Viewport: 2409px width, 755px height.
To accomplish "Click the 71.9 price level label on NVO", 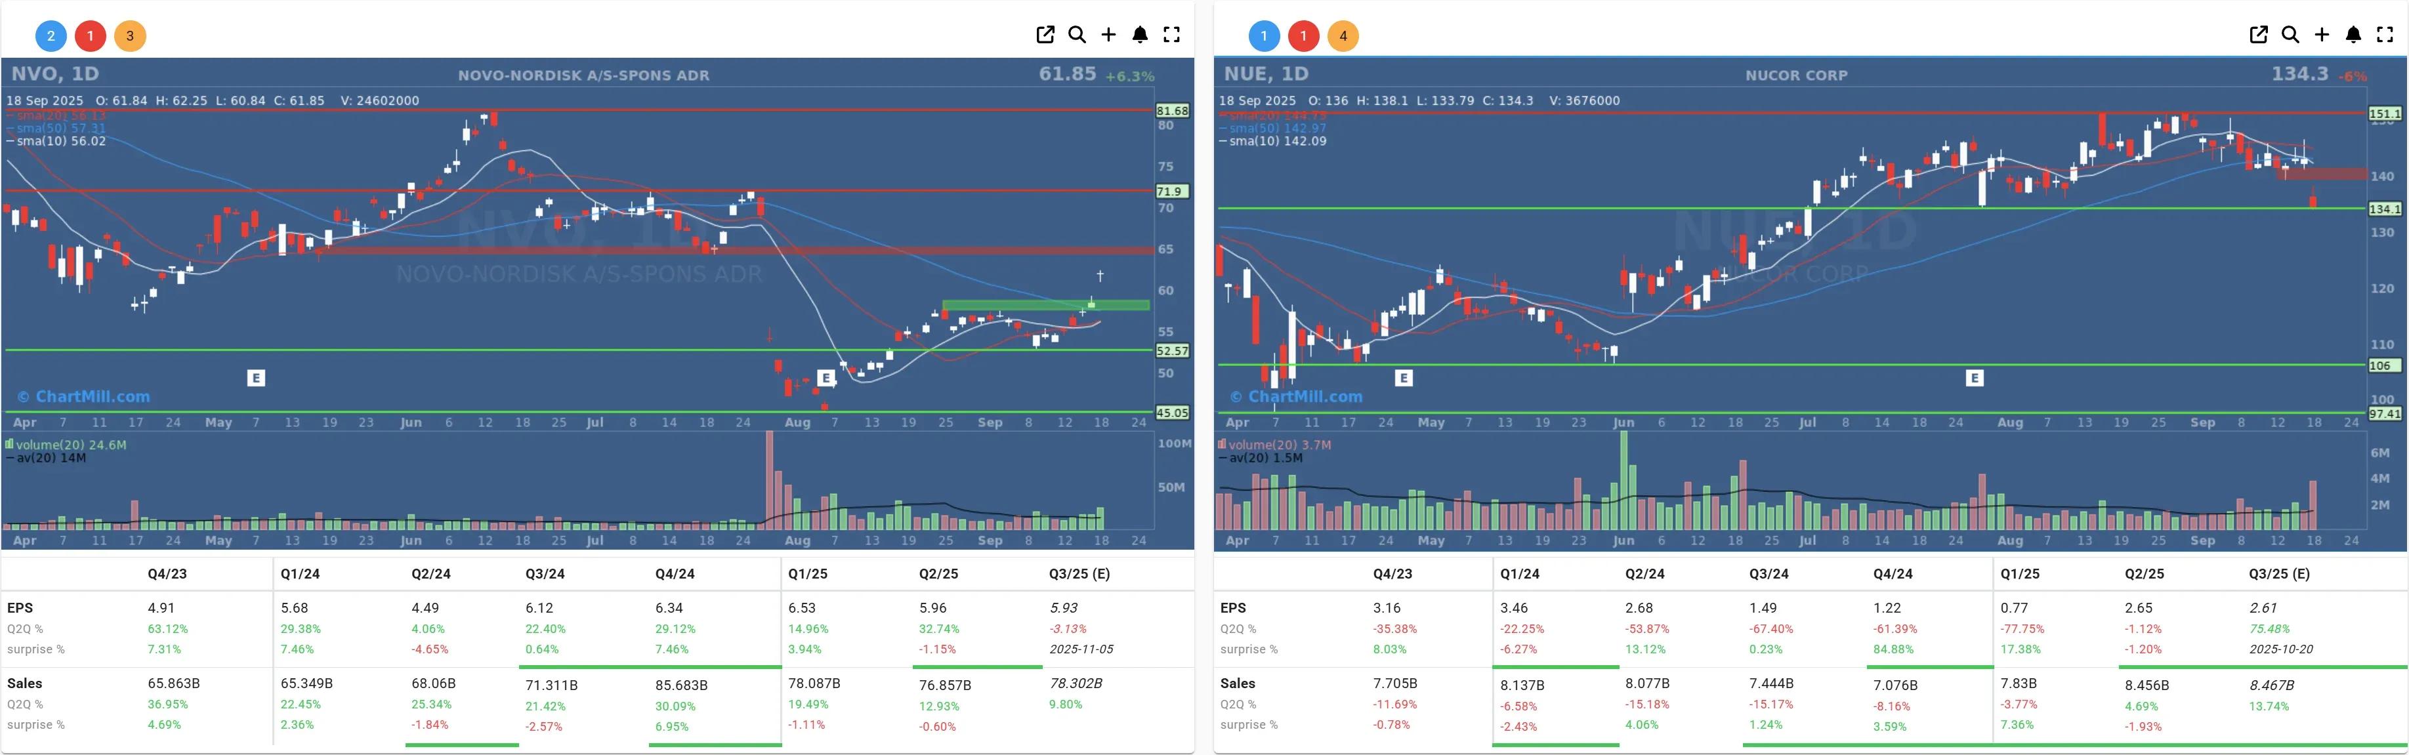I will (1173, 191).
